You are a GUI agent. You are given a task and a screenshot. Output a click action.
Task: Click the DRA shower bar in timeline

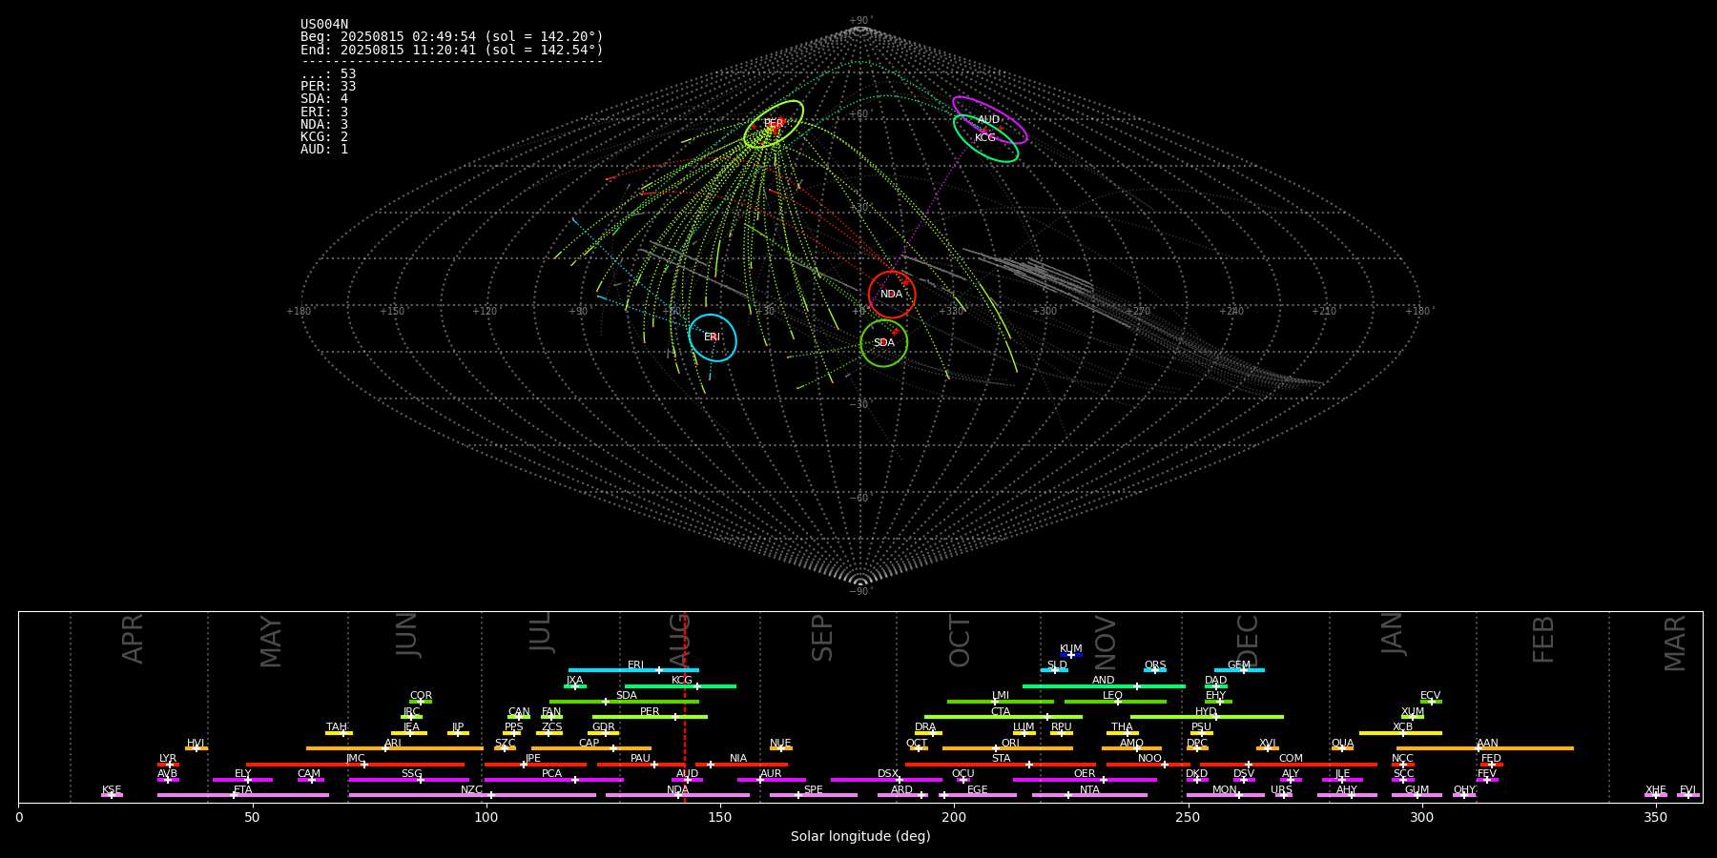point(928,733)
